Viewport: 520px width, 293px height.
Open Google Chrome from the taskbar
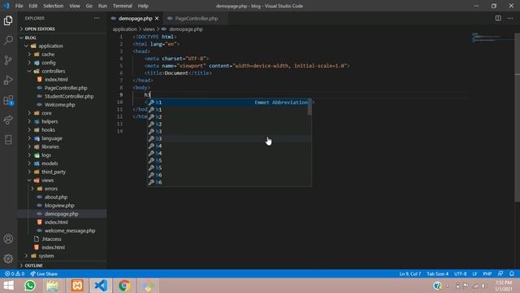point(124,286)
